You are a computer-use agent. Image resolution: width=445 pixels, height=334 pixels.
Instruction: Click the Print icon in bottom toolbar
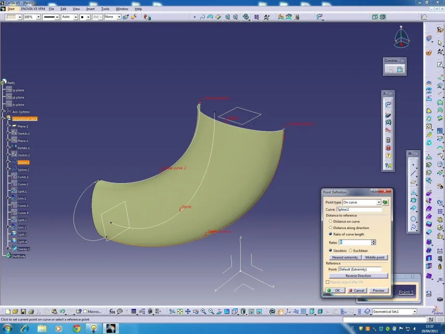click(x=31, y=312)
